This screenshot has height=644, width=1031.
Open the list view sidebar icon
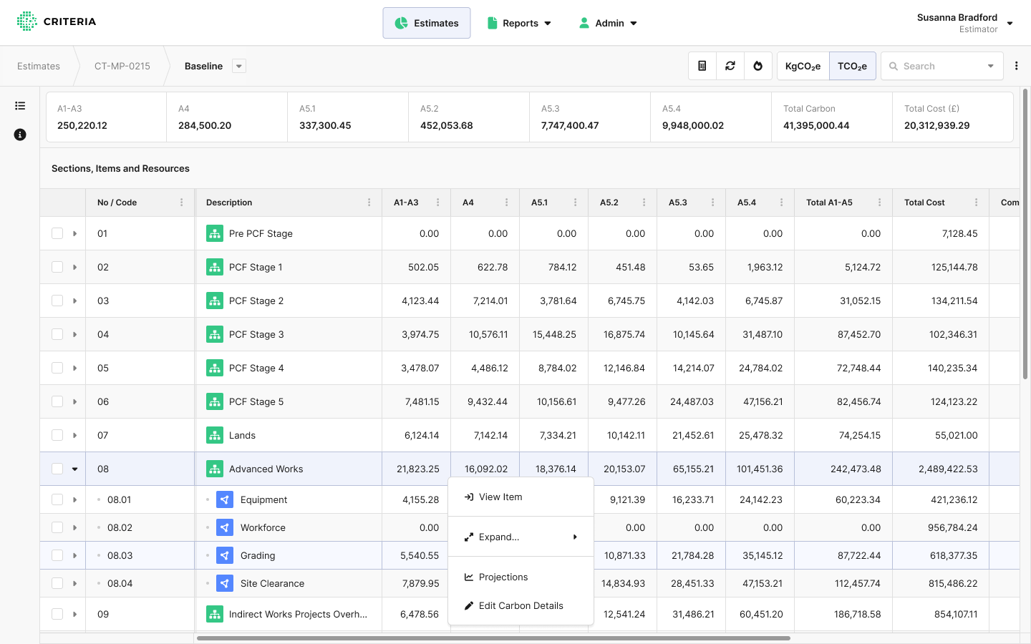click(20, 106)
